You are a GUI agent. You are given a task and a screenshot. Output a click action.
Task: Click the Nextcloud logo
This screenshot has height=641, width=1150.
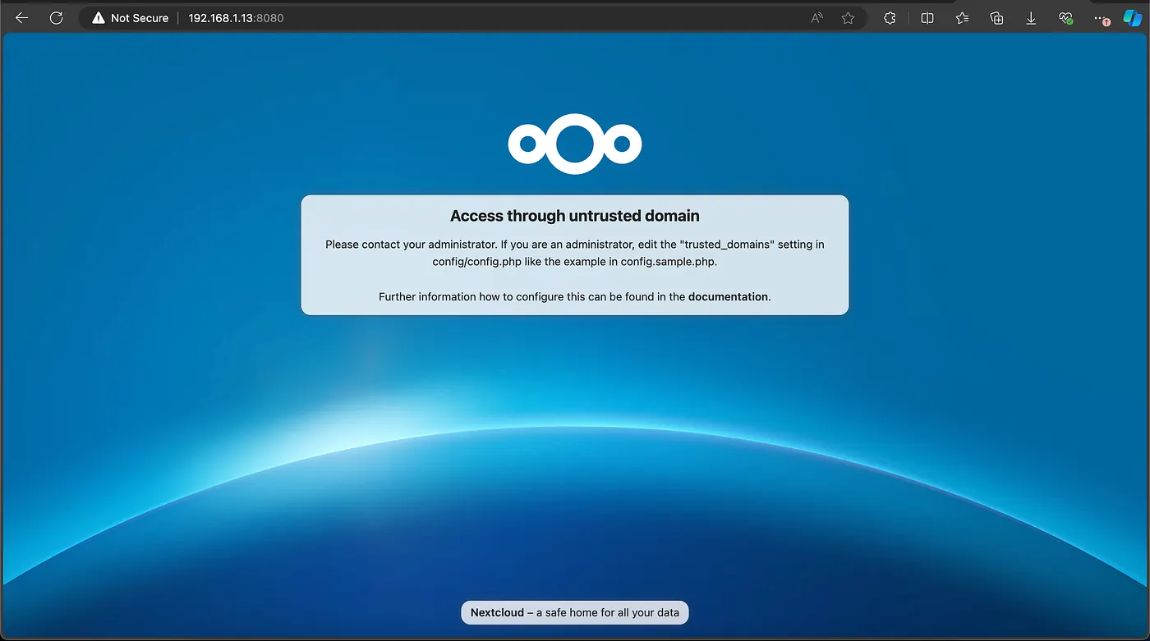(575, 144)
